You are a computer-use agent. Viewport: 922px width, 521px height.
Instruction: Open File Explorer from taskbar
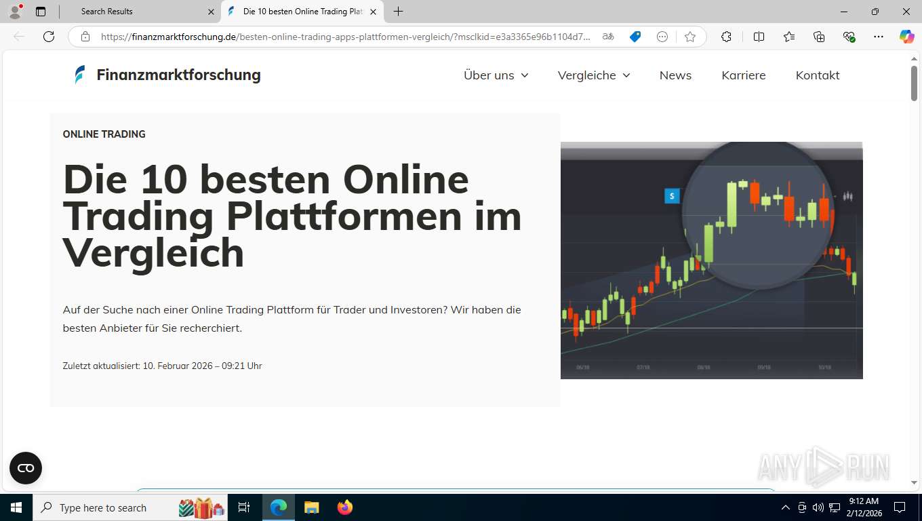tap(311, 507)
